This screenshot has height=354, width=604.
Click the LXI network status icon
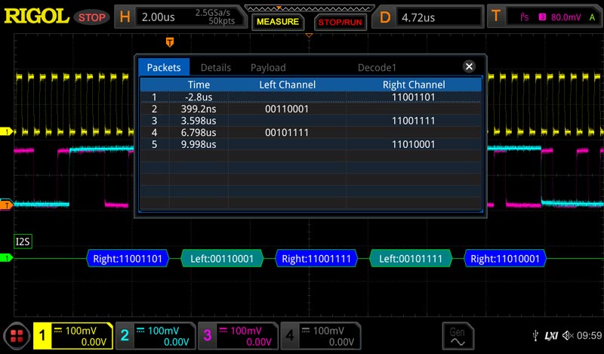(550, 335)
